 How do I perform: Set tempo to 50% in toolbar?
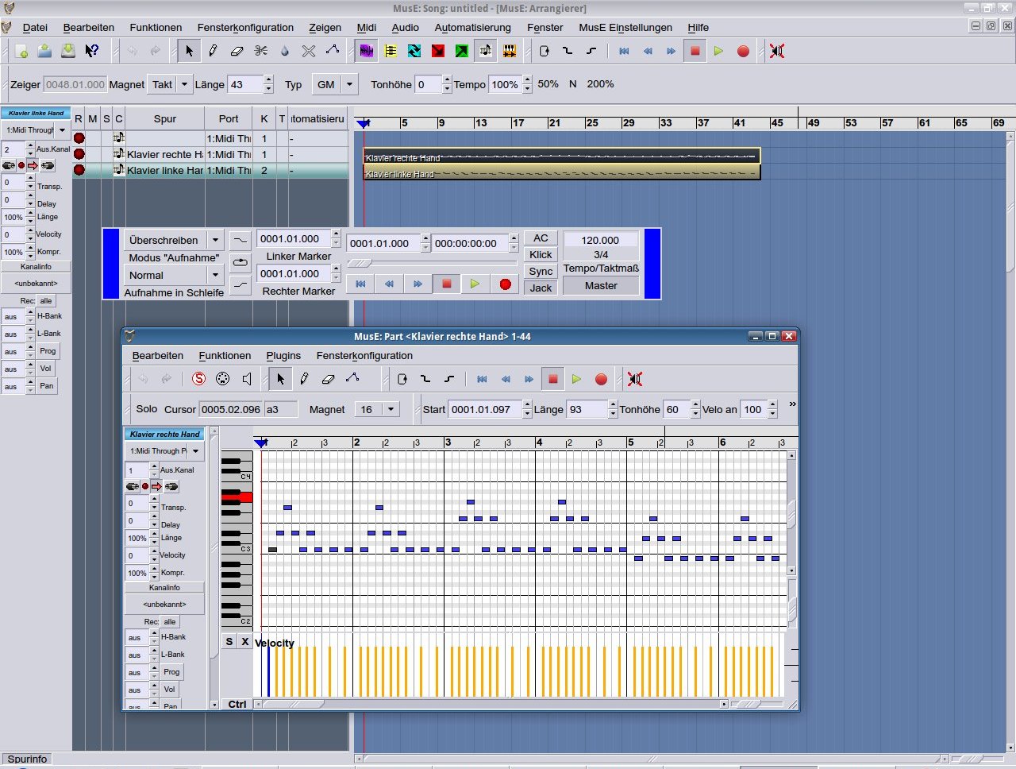tap(548, 84)
